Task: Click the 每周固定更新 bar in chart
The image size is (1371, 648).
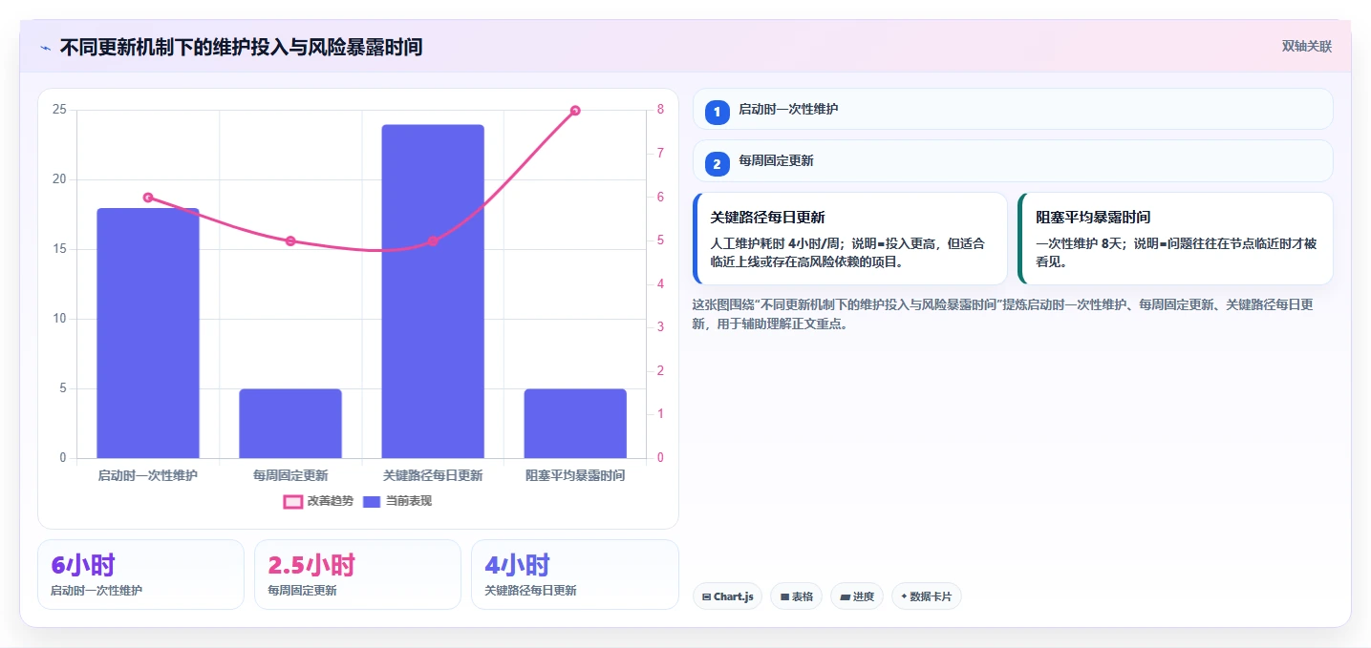Action: [290, 424]
